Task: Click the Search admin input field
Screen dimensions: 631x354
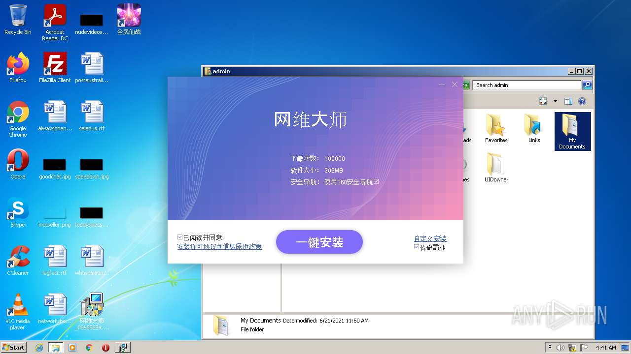Action: pyautogui.click(x=527, y=85)
